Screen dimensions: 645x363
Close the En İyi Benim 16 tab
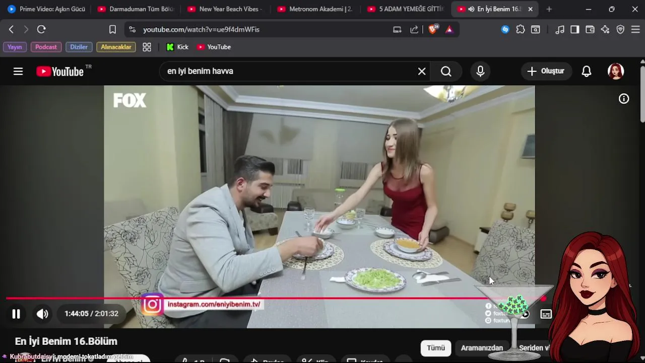(x=530, y=9)
